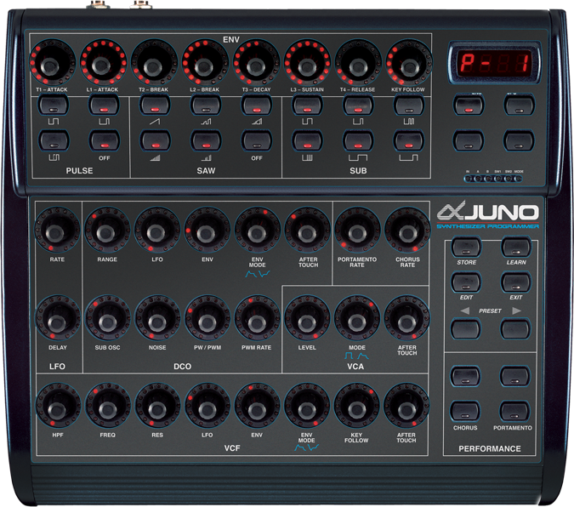Select lower SUB waveform button under KEY FOLLOW

(409, 140)
